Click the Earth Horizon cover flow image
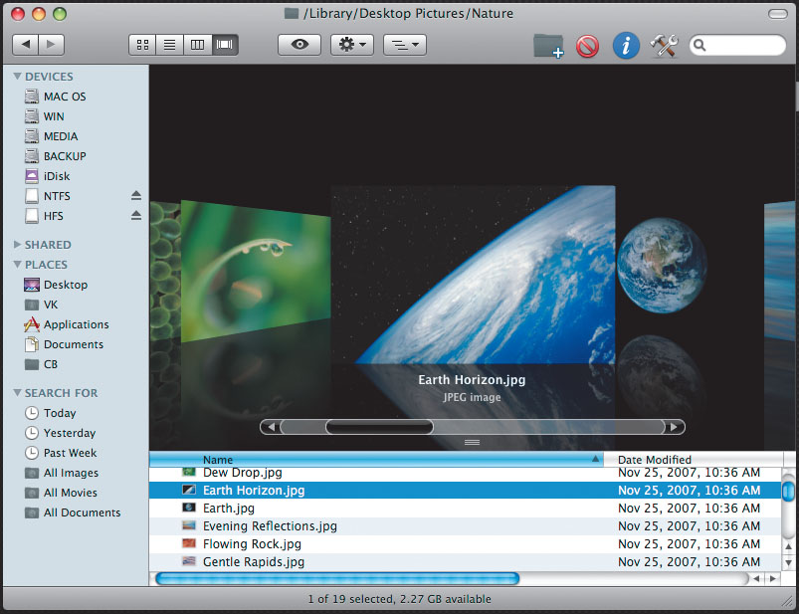This screenshot has width=799, height=614. (473, 275)
